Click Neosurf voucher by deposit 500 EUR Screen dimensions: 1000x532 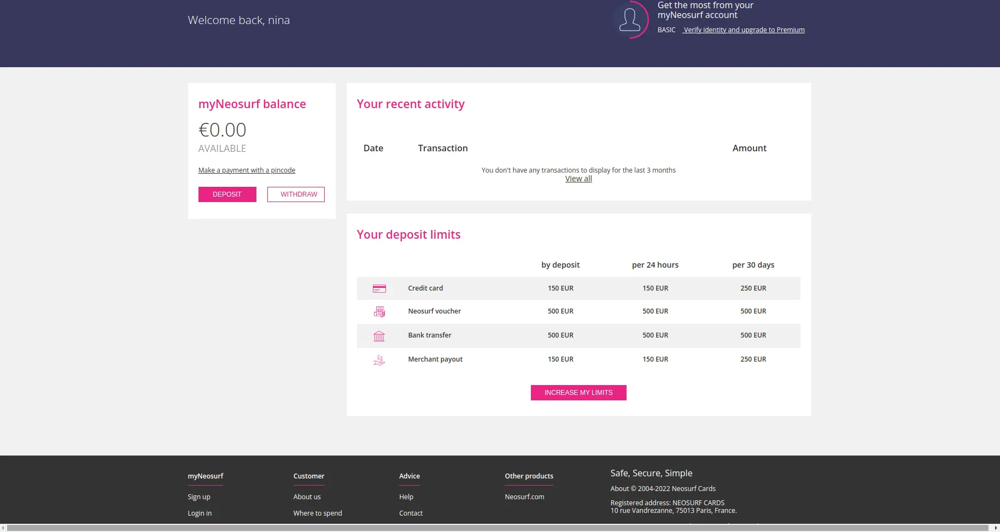560,311
